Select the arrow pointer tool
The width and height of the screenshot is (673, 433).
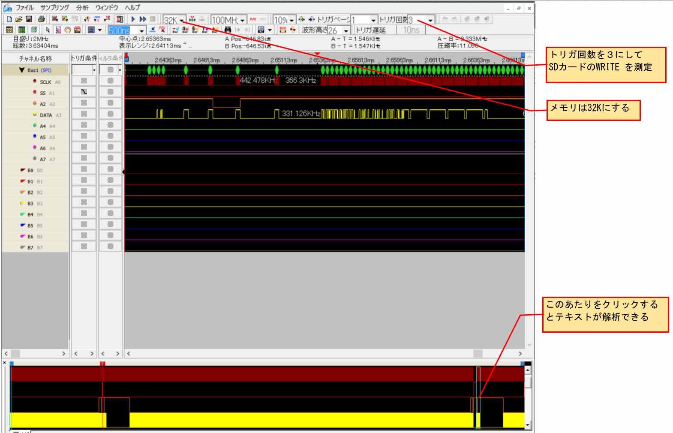coord(48,30)
